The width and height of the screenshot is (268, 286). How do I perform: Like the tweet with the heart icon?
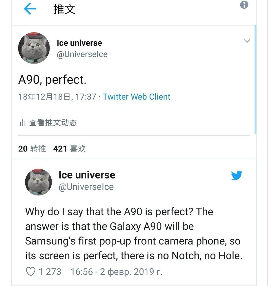point(31,271)
